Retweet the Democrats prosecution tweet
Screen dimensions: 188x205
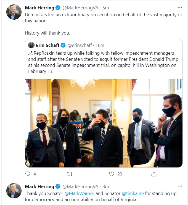pos(70,174)
